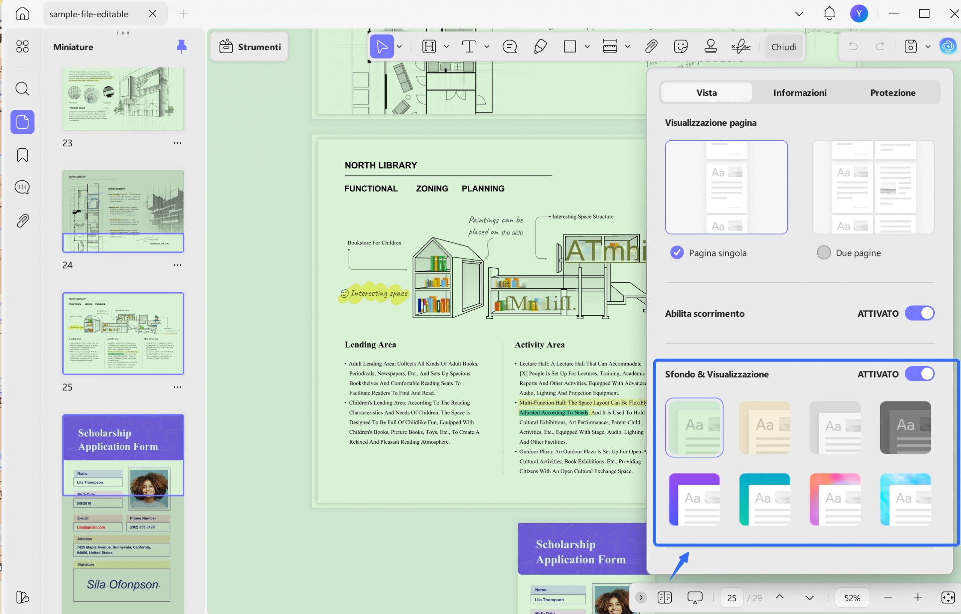The height and width of the screenshot is (614, 961).
Task: Switch to the Protezione tab
Action: (893, 93)
